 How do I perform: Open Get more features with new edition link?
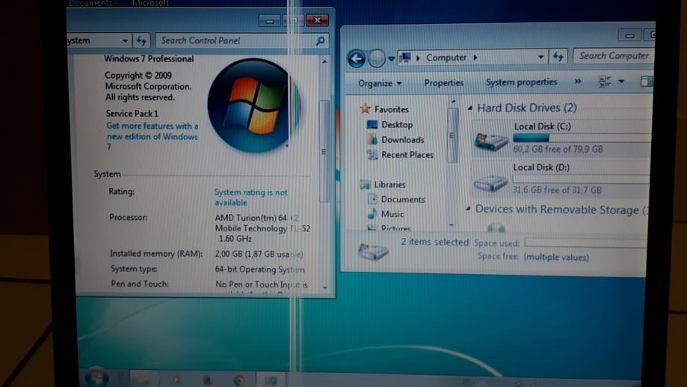[x=152, y=136]
